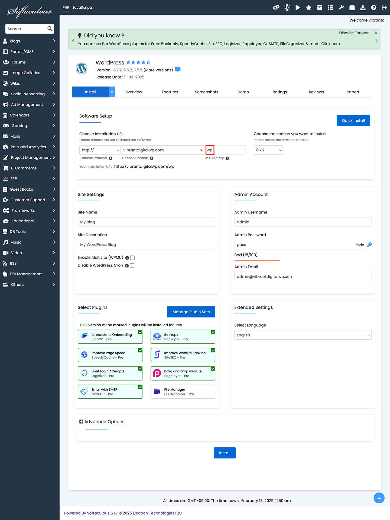390x520 pixels.
Task: Click the In Directory info icon
Action: 227,158
